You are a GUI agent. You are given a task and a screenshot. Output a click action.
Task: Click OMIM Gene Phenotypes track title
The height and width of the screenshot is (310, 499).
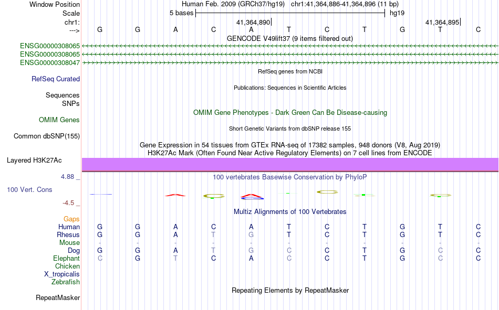click(290, 113)
